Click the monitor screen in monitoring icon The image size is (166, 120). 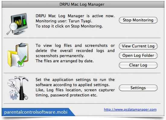[x=19, y=21]
